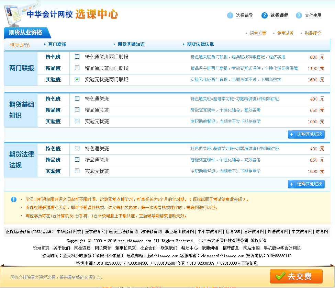Screen dimensions: 335x288
Task: Expand 选购其他班次 under 期货法律法规
Action: [x=306, y=184]
